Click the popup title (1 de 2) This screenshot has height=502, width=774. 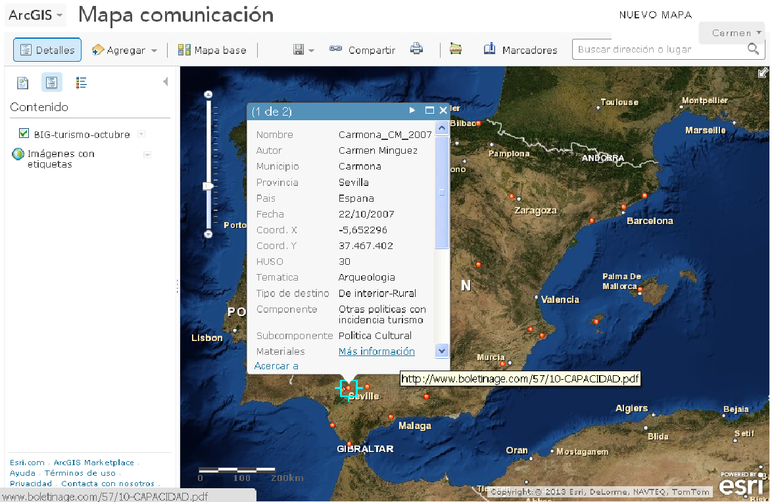[272, 112]
